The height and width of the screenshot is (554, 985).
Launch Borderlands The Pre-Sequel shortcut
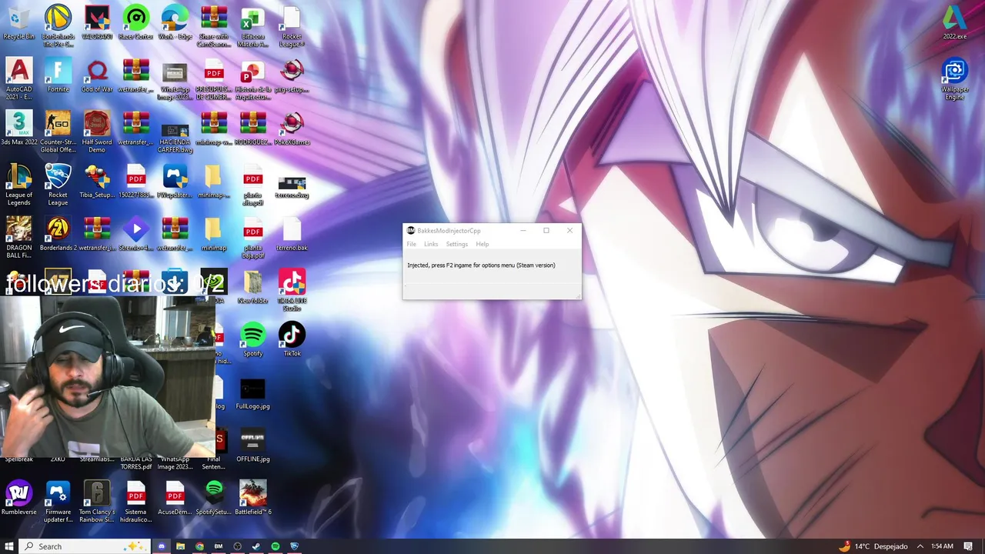(58, 25)
